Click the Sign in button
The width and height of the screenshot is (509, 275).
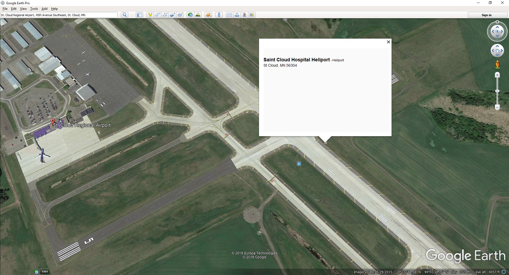click(x=486, y=15)
